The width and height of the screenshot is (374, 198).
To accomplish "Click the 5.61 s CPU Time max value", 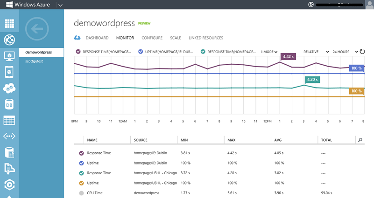I will (x=232, y=193).
